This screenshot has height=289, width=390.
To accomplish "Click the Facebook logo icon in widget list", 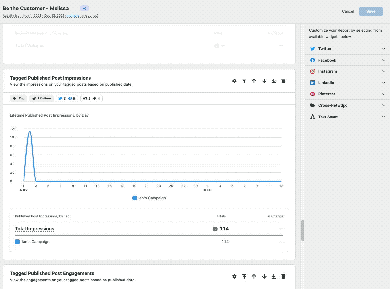I will [313, 60].
